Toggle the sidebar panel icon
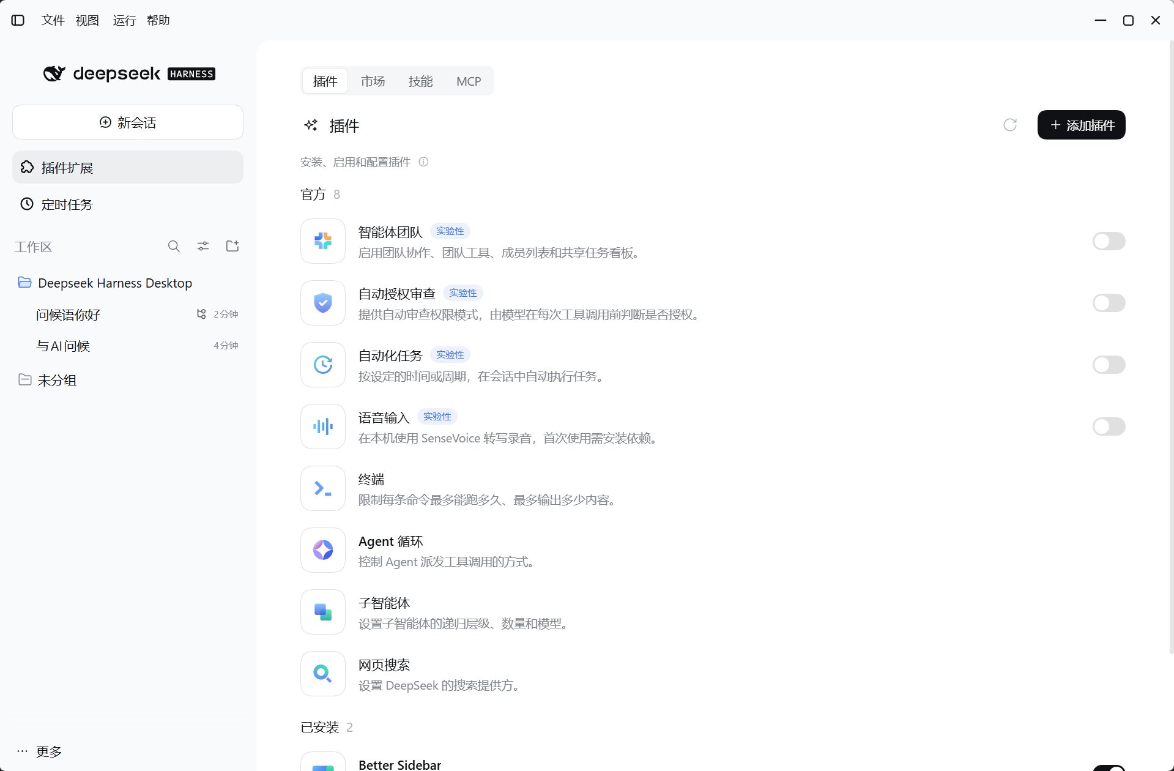 pos(18,20)
